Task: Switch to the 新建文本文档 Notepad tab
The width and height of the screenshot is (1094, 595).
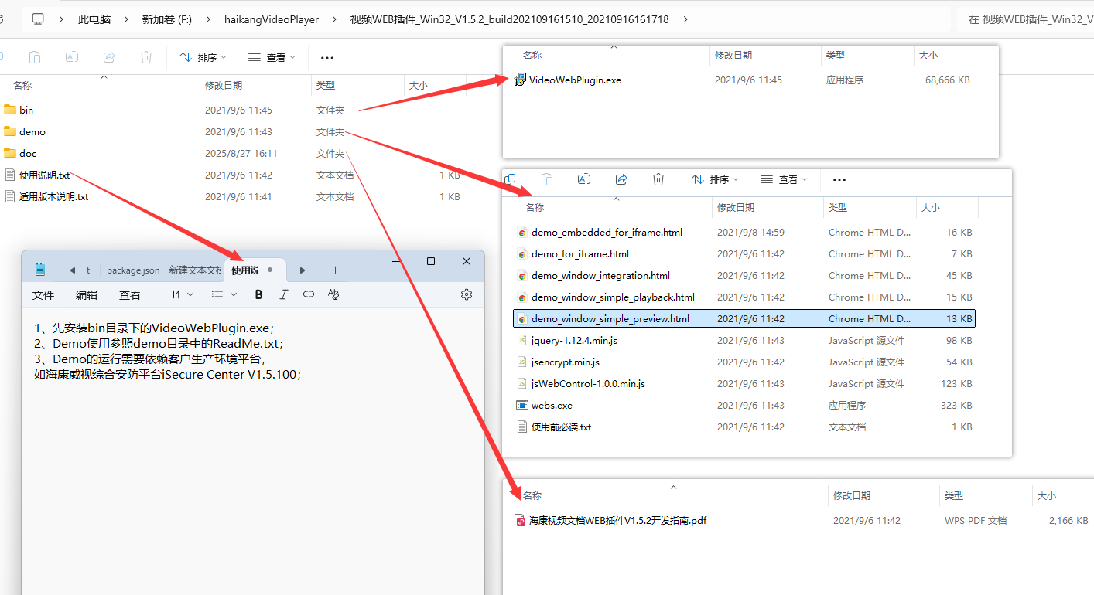Action: point(194,270)
